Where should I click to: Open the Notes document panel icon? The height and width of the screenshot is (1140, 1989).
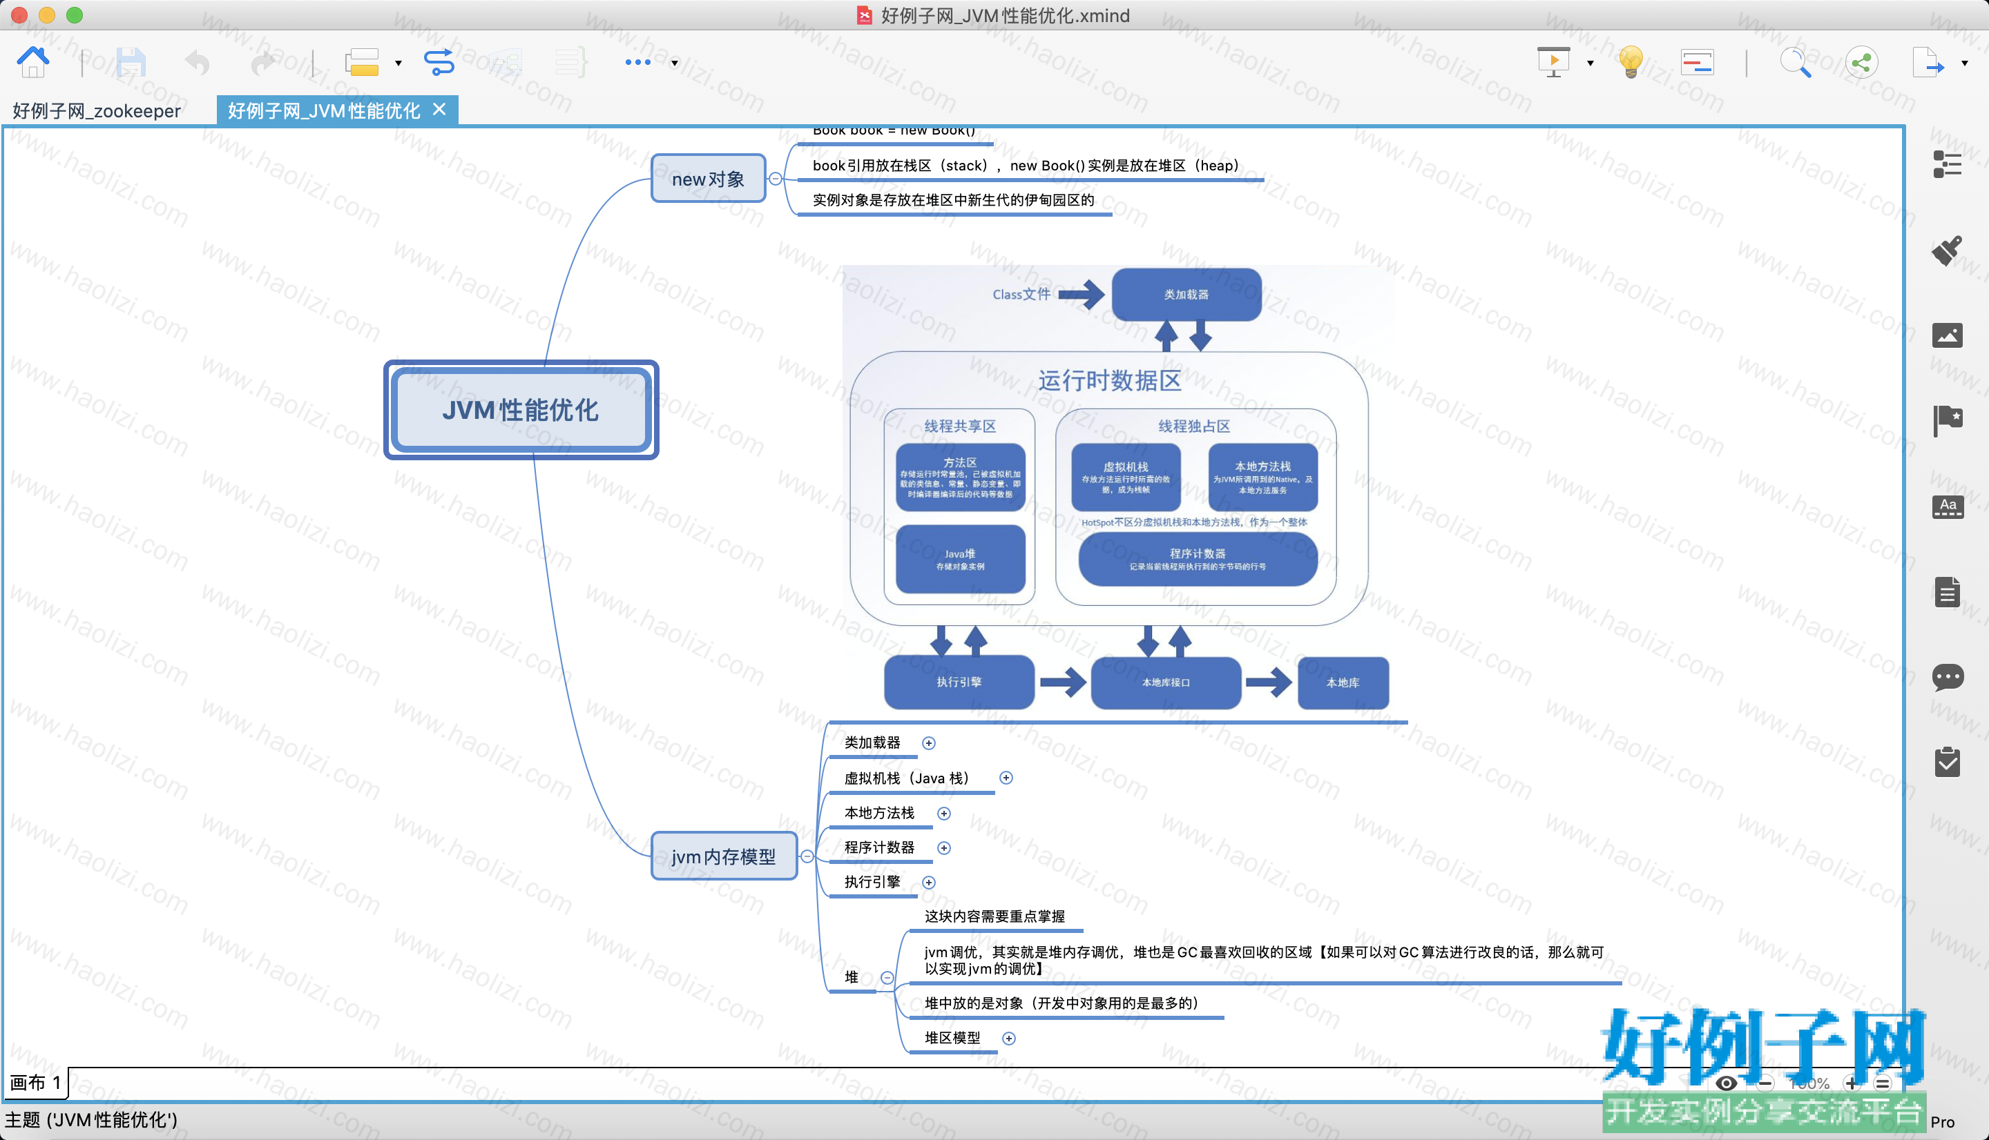click(1948, 592)
